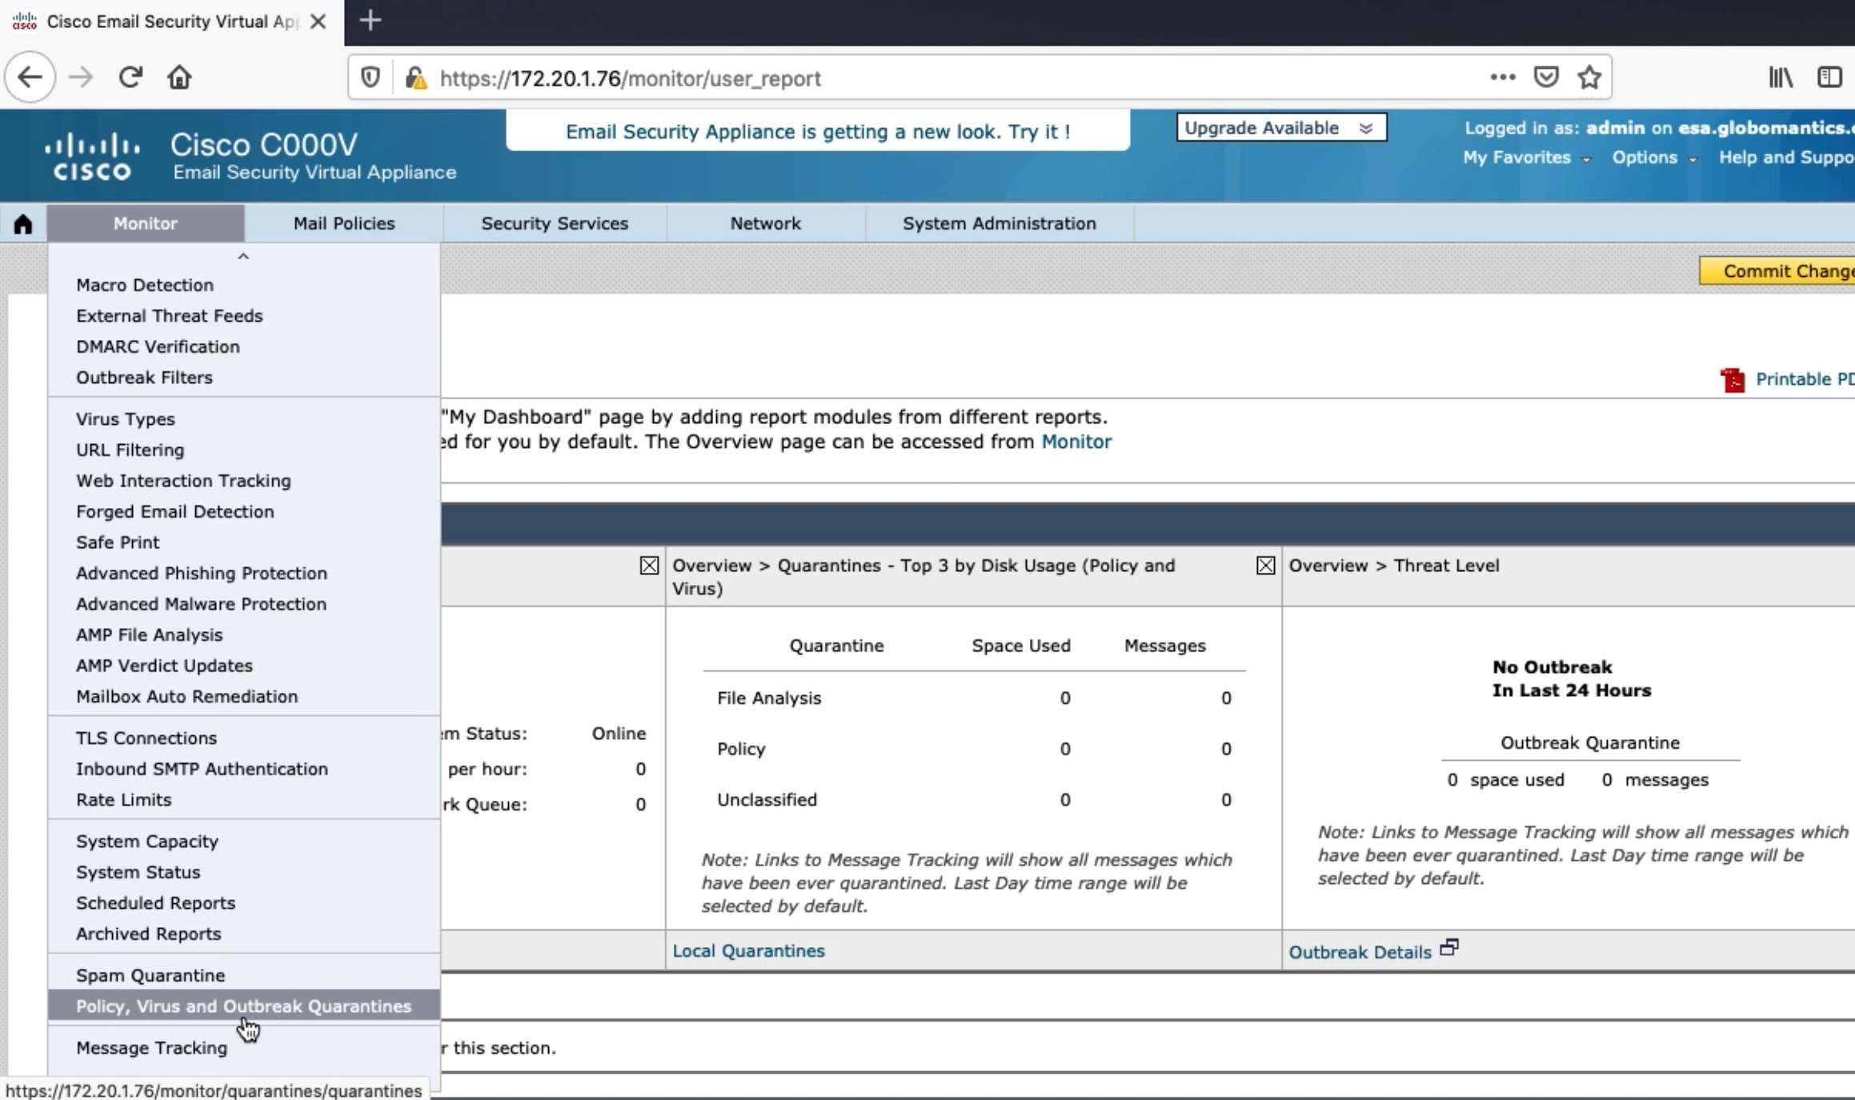Close the module left of Quarantines Top 3
The image size is (1855, 1100).
tap(649, 566)
